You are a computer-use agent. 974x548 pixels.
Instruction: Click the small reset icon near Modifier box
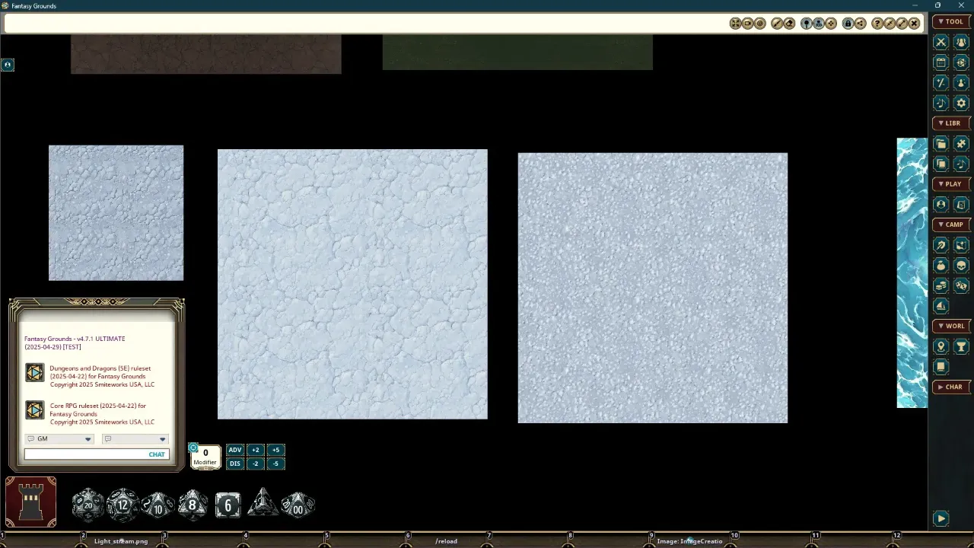tap(193, 448)
